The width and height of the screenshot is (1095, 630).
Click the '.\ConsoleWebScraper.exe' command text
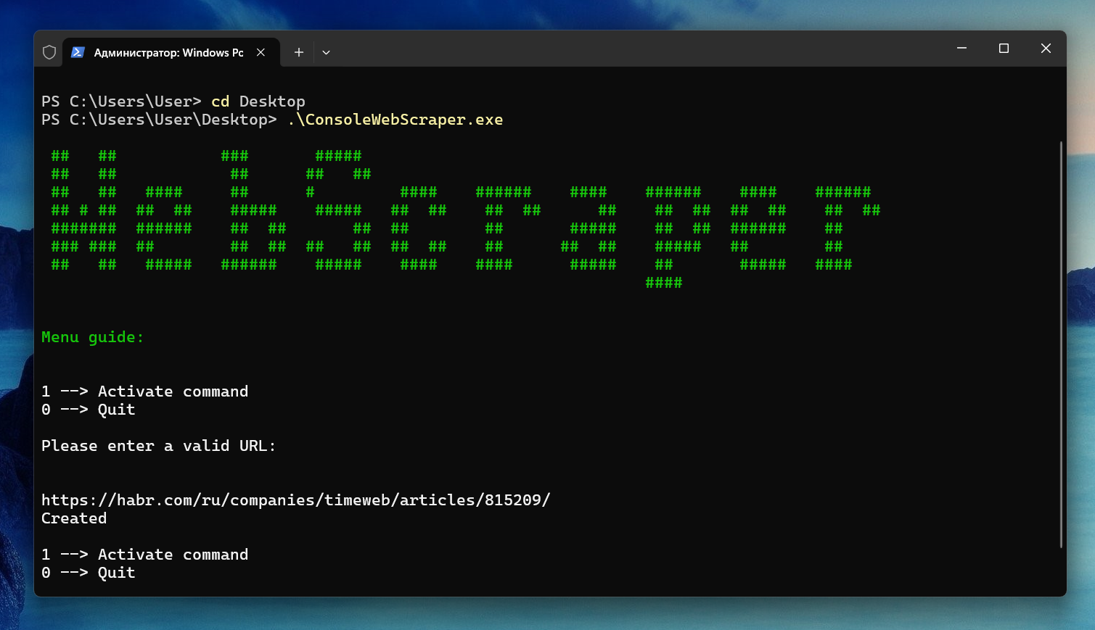point(395,120)
